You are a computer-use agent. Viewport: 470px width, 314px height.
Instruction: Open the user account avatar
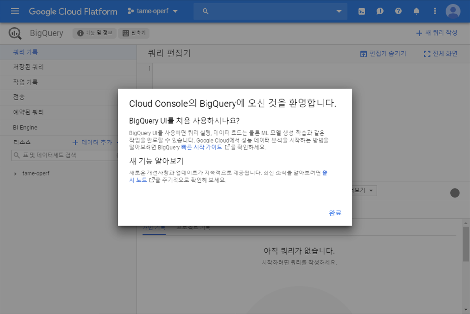tap(453, 11)
